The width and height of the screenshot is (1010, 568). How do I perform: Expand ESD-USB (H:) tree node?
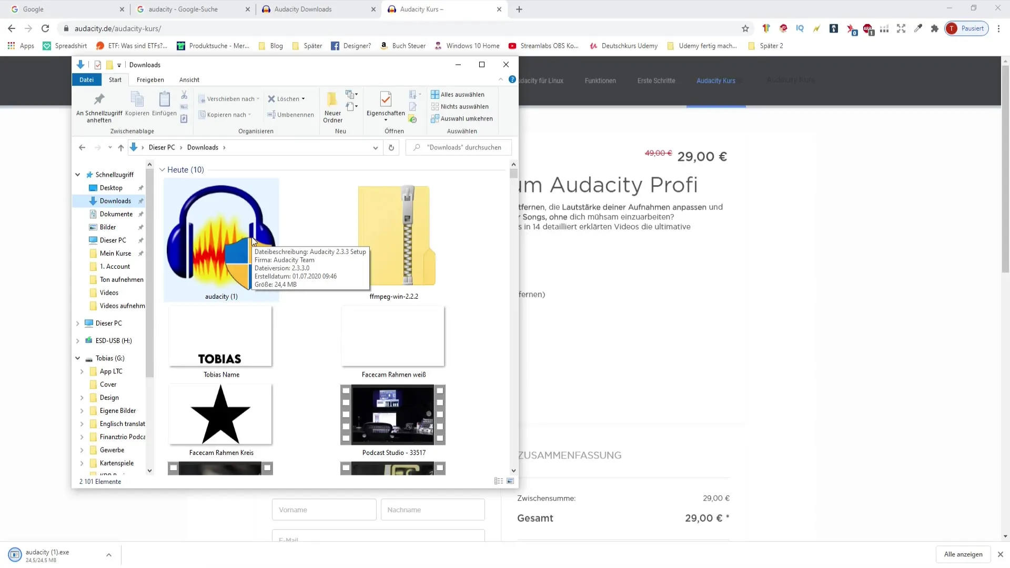[78, 341]
